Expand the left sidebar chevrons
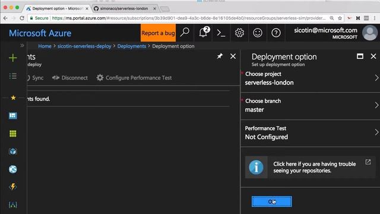The image size is (380, 214). pyautogui.click(x=22, y=45)
